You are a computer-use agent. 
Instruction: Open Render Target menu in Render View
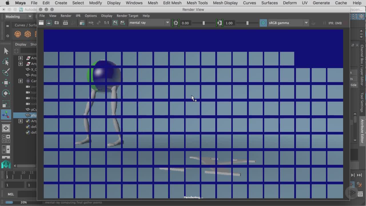(x=127, y=16)
